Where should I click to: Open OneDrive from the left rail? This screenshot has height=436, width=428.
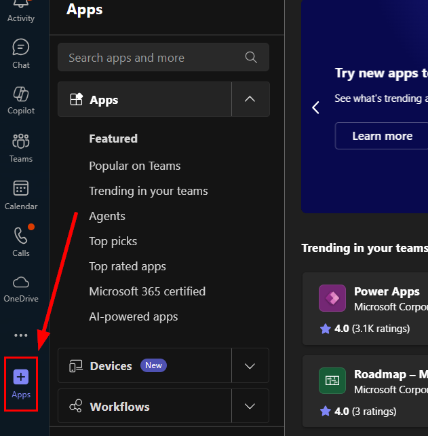pyautogui.click(x=21, y=288)
